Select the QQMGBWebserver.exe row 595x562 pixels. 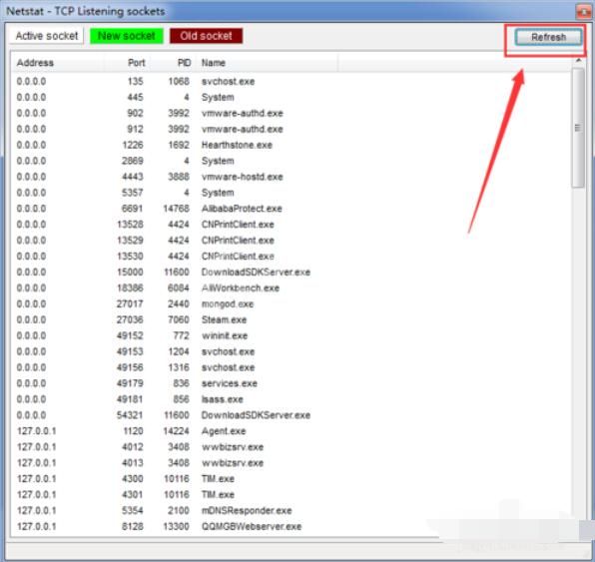click(292, 527)
